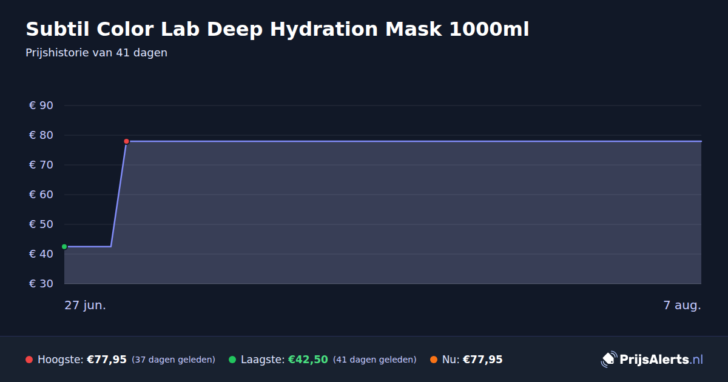The height and width of the screenshot is (382, 728).
Task: Click the green Laagste legend dot
Action: click(x=232, y=360)
